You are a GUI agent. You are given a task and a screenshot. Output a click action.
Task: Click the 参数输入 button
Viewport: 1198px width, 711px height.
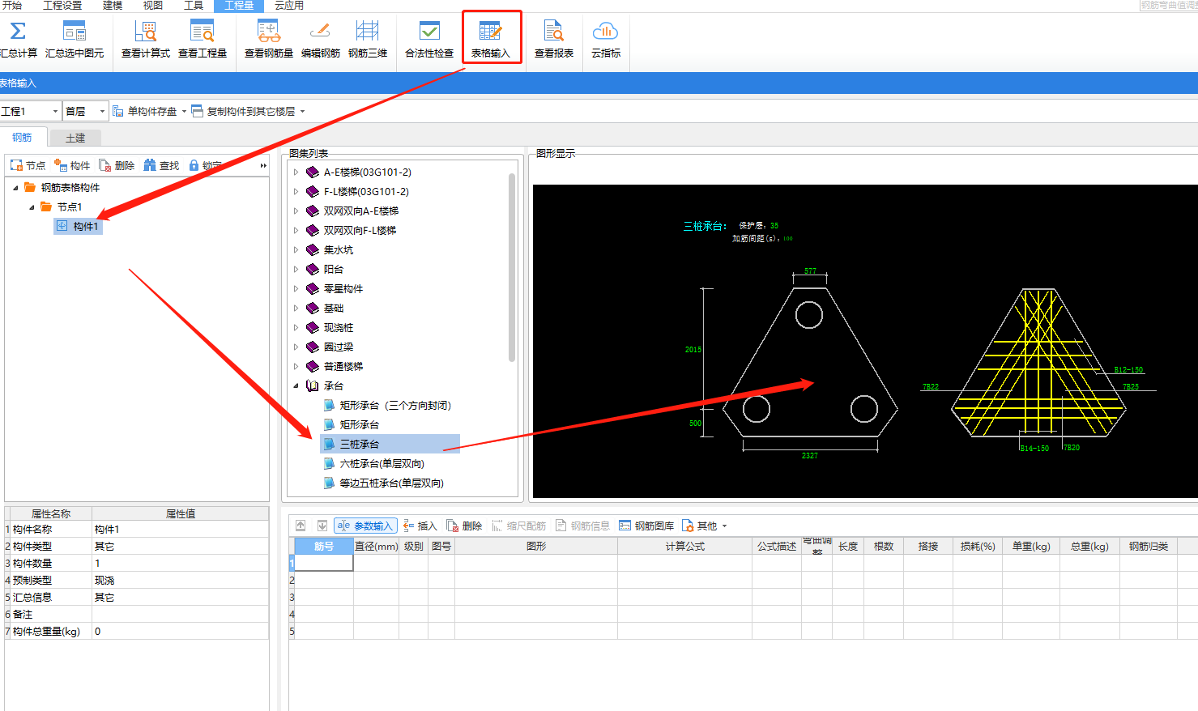(365, 526)
